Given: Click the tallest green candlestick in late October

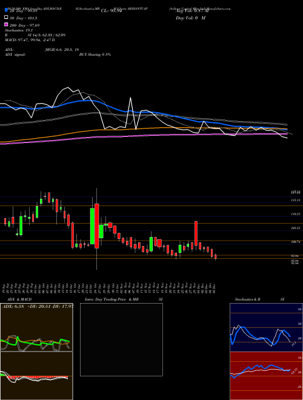Looking at the screenshot, I should click(92, 226).
